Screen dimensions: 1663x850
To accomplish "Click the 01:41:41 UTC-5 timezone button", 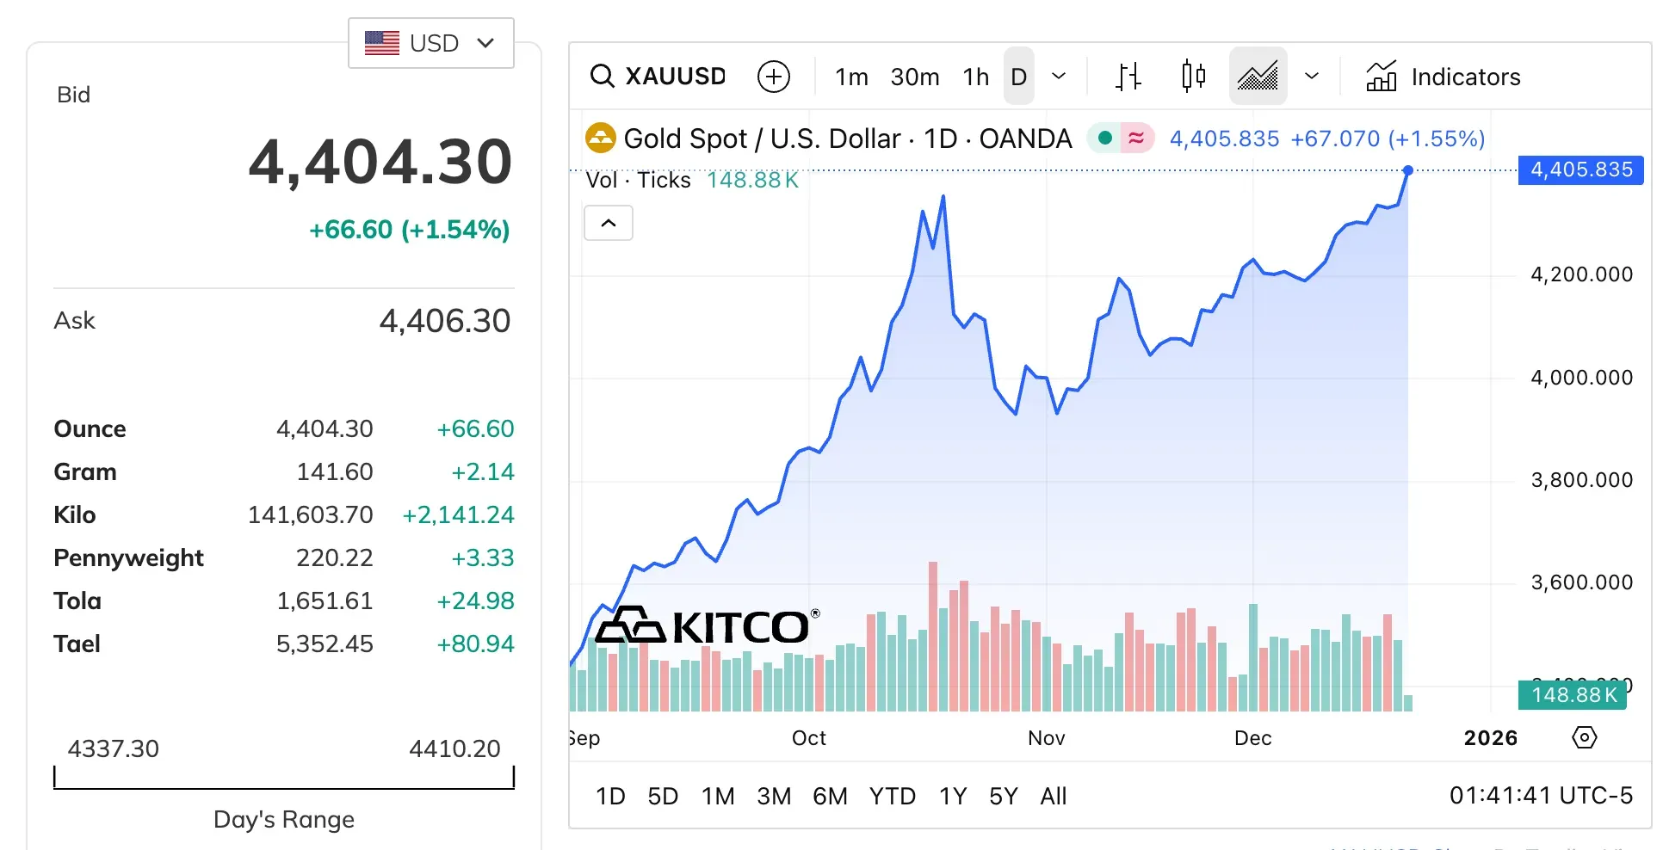I will click(1540, 795).
